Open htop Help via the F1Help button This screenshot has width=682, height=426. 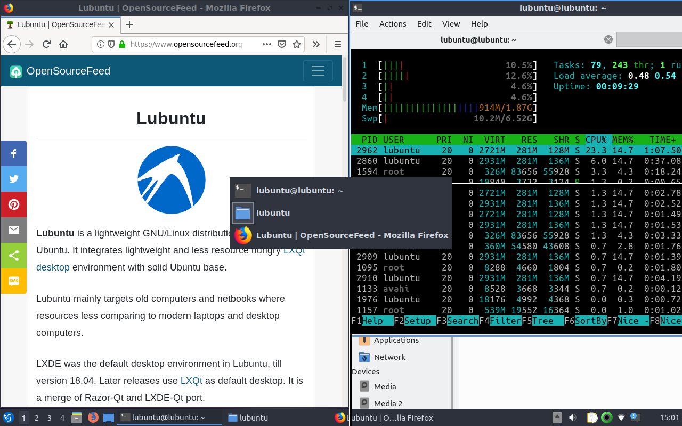tap(370, 321)
